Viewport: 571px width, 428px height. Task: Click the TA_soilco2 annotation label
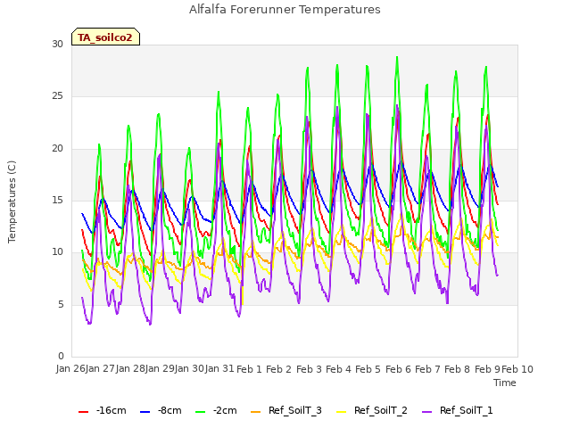pos(105,37)
